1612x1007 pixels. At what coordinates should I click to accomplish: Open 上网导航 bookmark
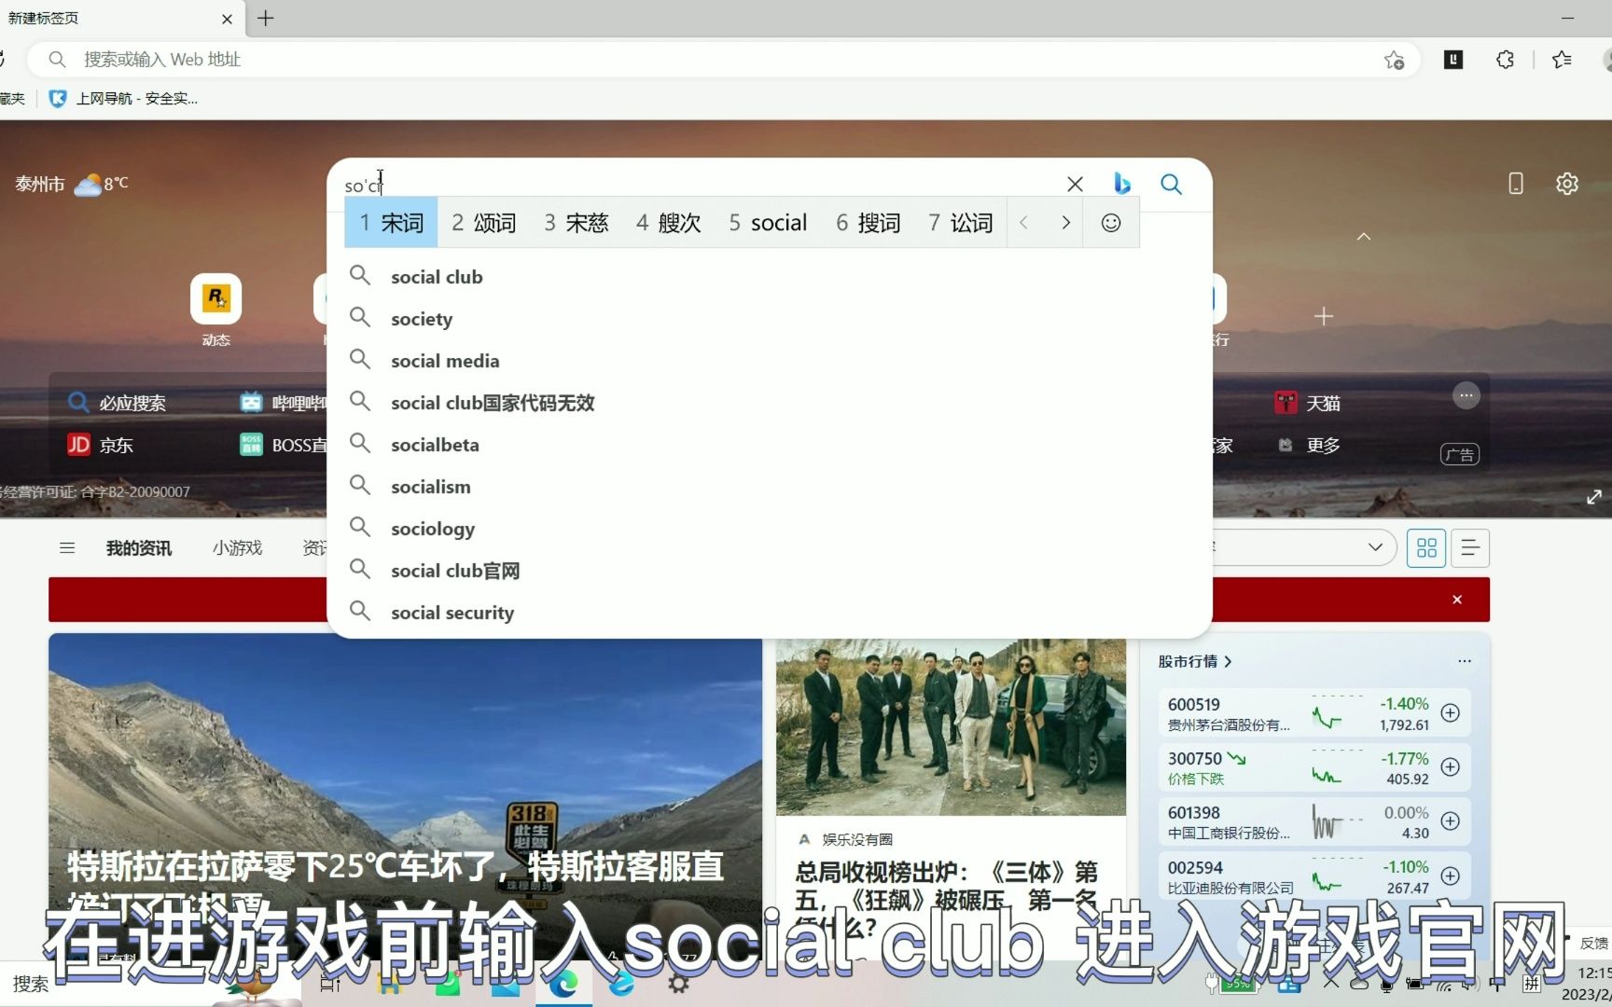124,98
